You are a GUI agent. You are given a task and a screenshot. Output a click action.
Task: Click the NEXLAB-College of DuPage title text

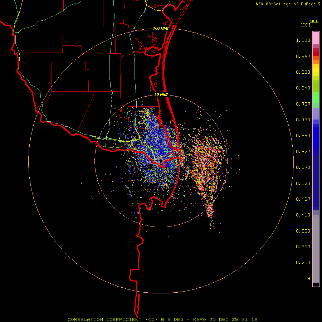[x=286, y=4]
